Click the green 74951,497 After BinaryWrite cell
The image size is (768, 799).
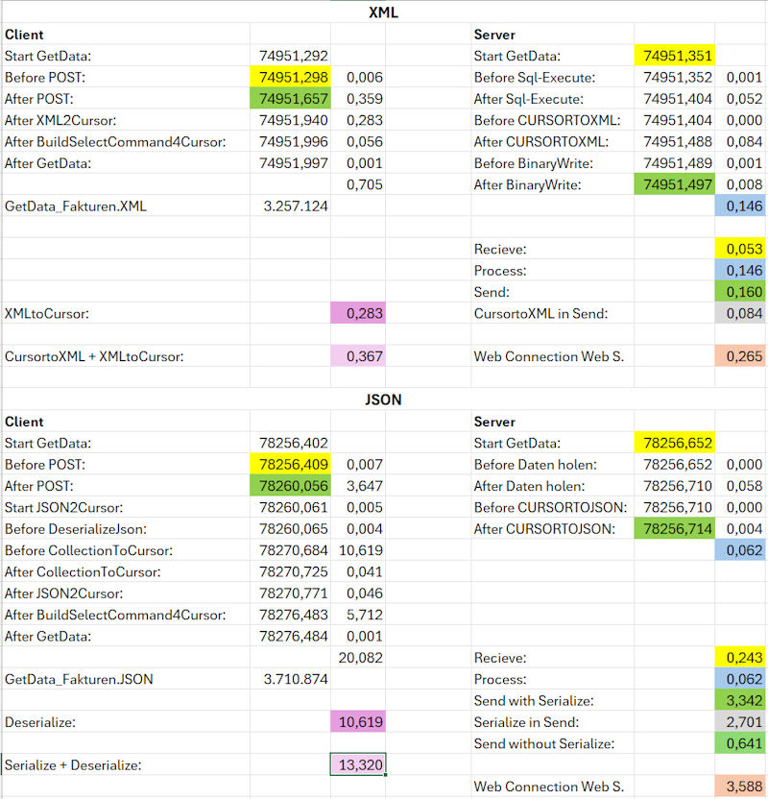pyautogui.click(x=674, y=184)
